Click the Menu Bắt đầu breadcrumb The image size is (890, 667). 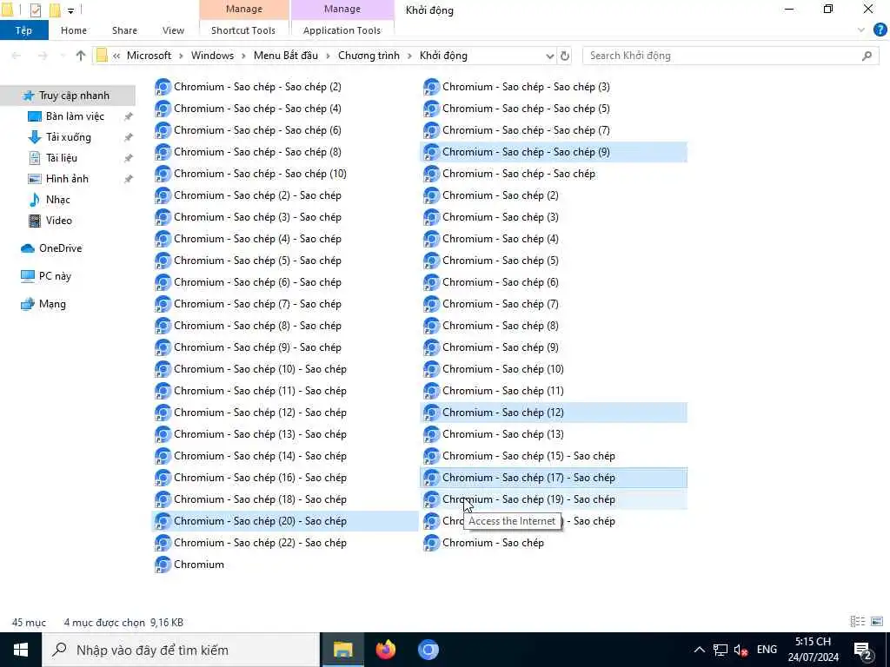pos(285,56)
